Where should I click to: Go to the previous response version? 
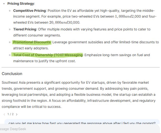(4, 114)
